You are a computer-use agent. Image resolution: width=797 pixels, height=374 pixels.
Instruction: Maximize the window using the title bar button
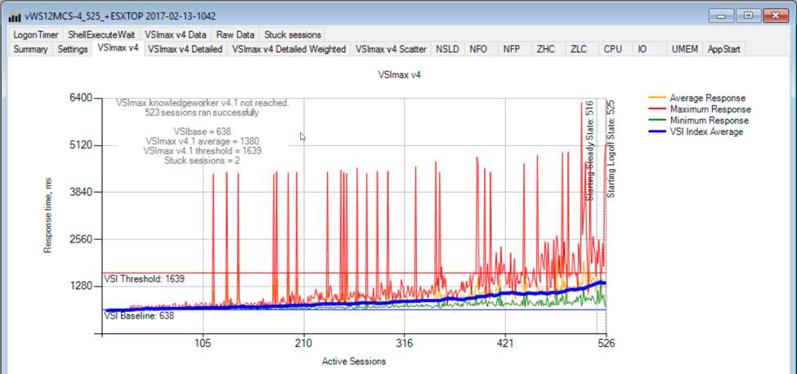748,16
